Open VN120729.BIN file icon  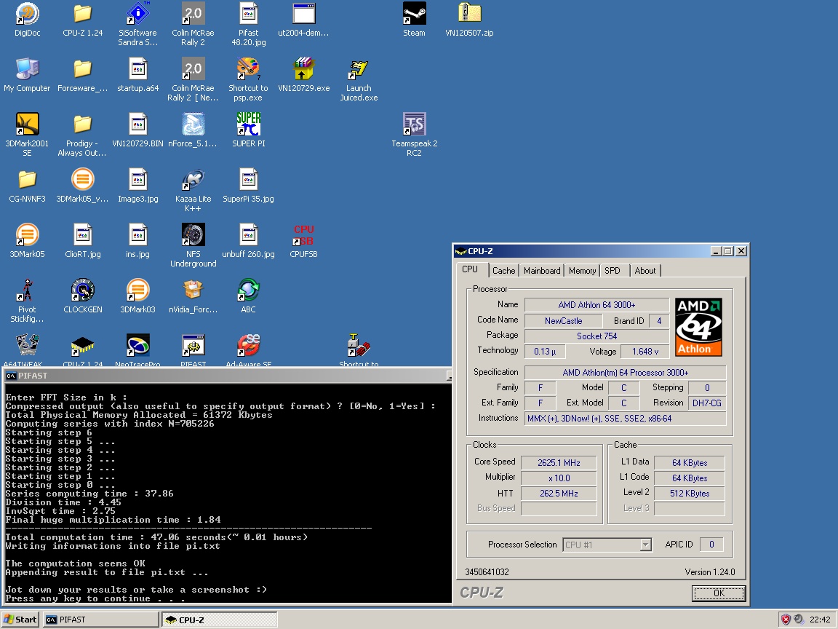click(138, 130)
